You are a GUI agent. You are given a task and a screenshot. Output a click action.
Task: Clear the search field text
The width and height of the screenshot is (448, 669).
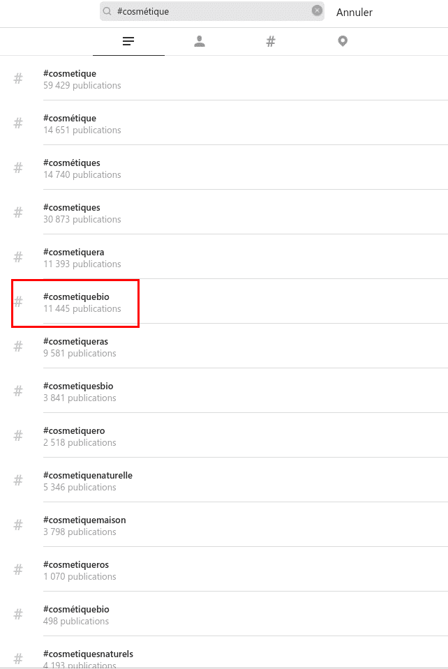(317, 11)
